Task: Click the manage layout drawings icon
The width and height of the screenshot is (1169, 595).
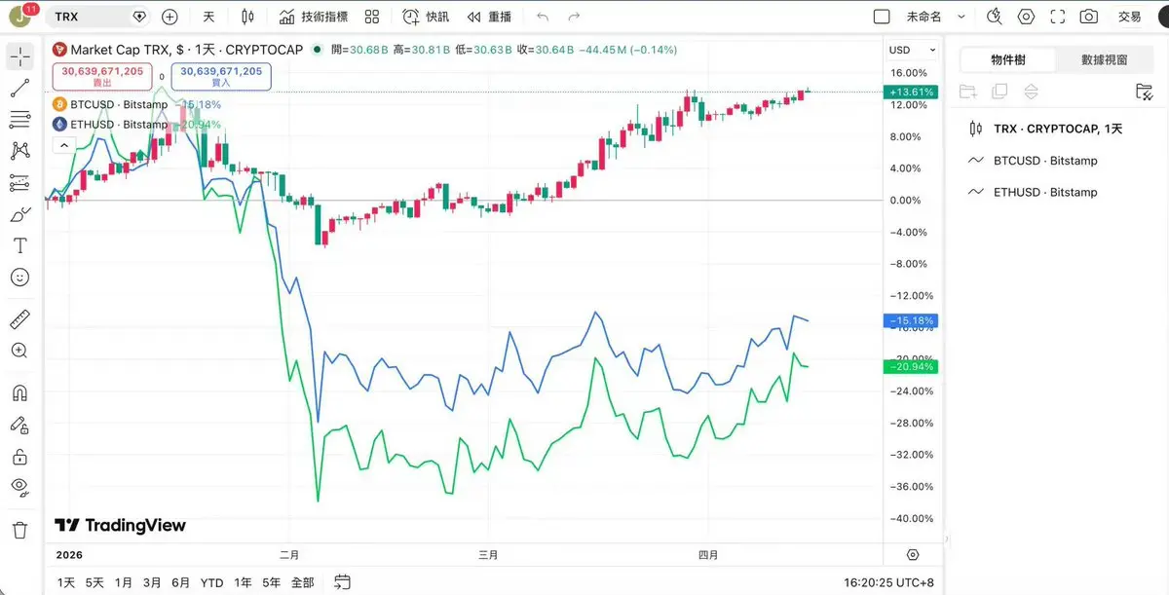Action: tap(1145, 92)
